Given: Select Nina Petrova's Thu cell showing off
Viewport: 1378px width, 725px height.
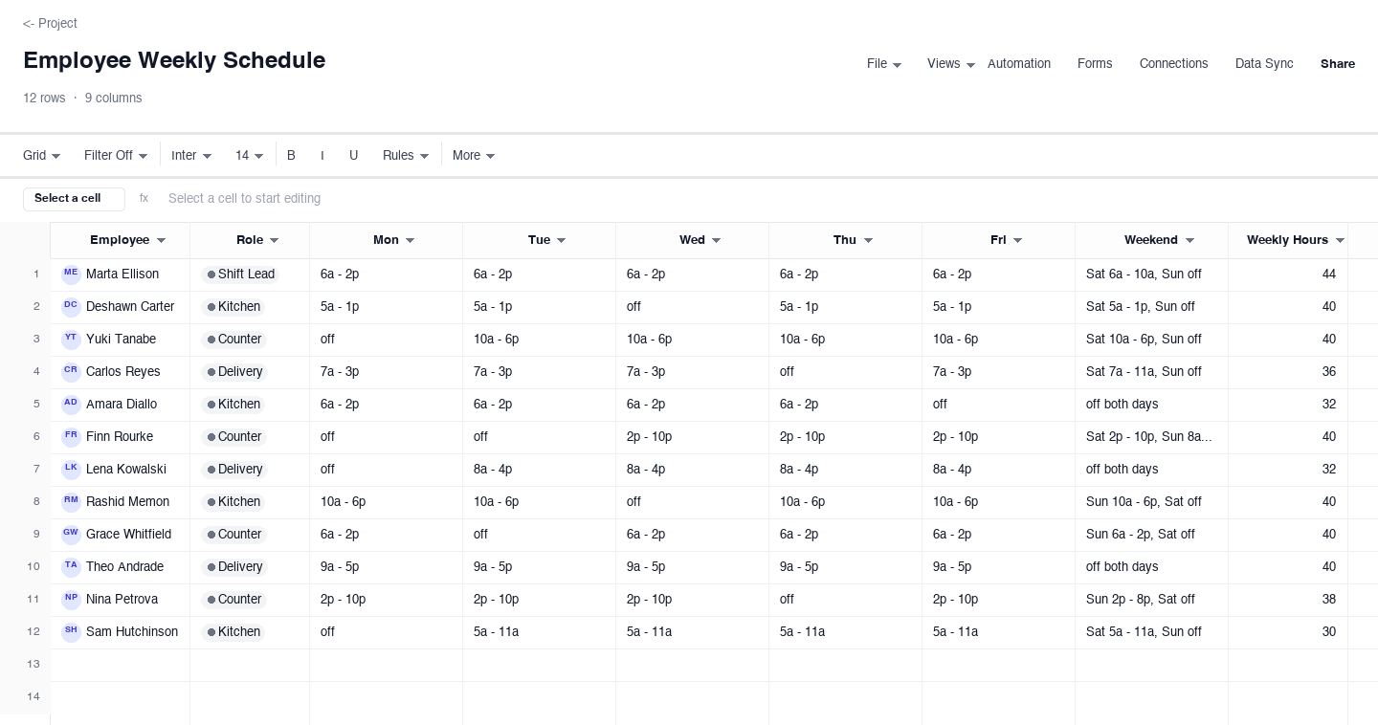Looking at the screenshot, I should (845, 600).
